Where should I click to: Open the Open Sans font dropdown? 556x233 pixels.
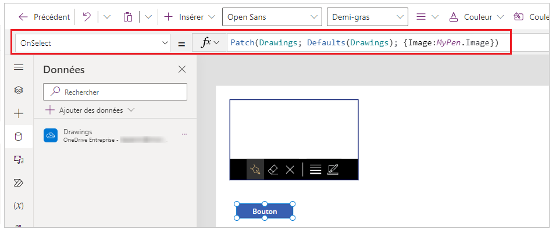tap(272, 17)
